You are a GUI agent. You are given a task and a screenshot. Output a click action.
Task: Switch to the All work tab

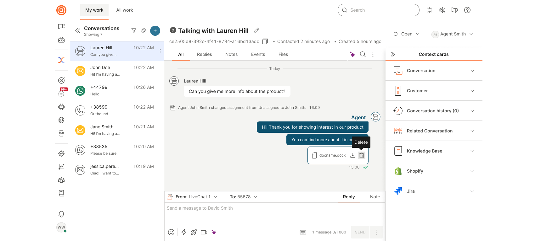[x=125, y=10]
